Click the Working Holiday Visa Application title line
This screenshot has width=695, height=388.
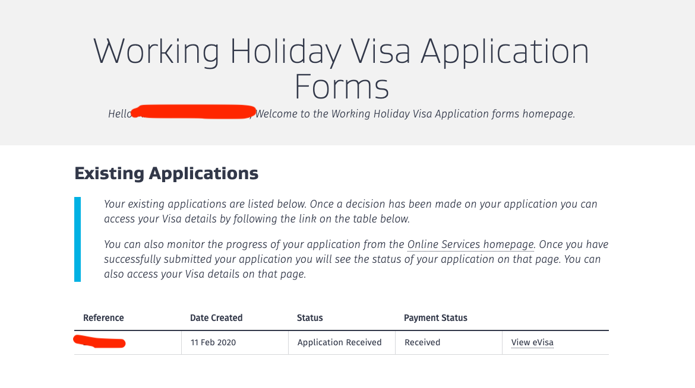[342, 52]
